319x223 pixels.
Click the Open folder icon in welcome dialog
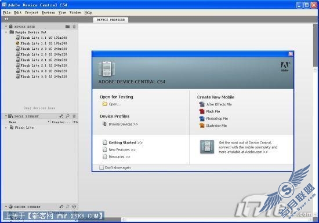point(105,104)
